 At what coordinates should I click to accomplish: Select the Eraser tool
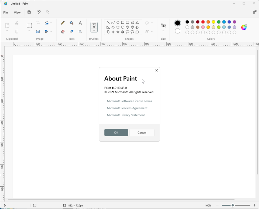click(x=63, y=31)
